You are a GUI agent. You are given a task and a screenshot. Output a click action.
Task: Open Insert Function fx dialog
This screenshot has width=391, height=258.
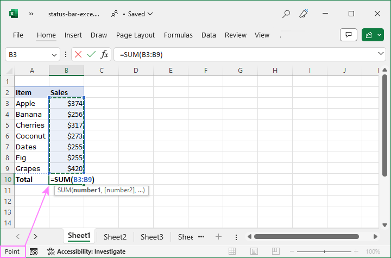pyautogui.click(x=104, y=54)
